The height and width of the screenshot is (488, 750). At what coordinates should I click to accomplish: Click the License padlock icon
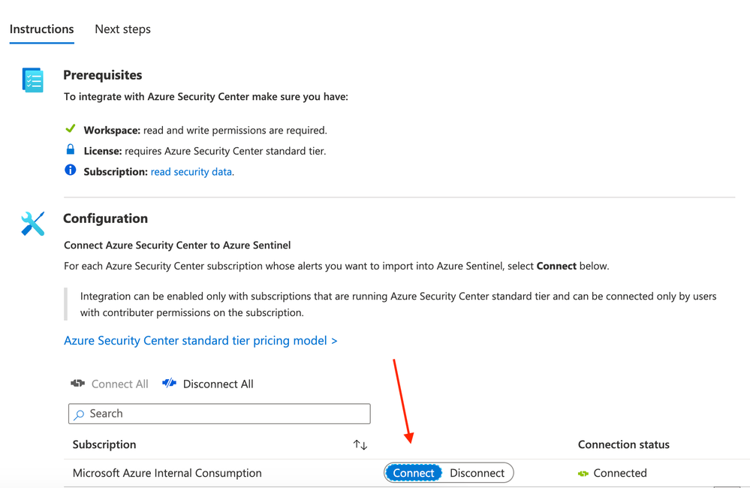[71, 149]
